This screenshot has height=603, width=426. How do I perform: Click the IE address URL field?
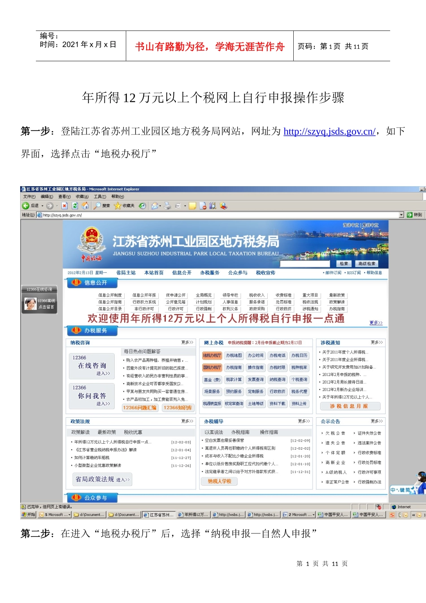(220, 215)
